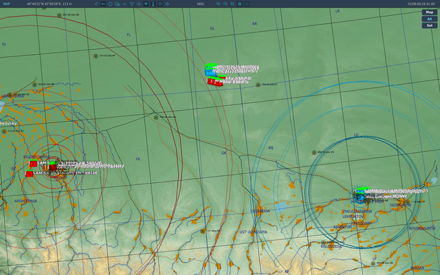Click the EL grid zone label
The image size is (440, 275).
(4, 44)
